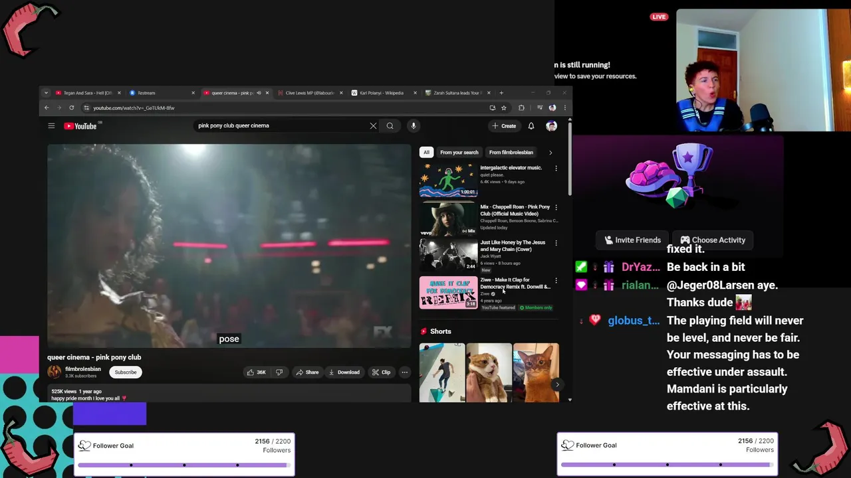Close the Restream tab
The image size is (851, 478).
pyautogui.click(x=193, y=93)
